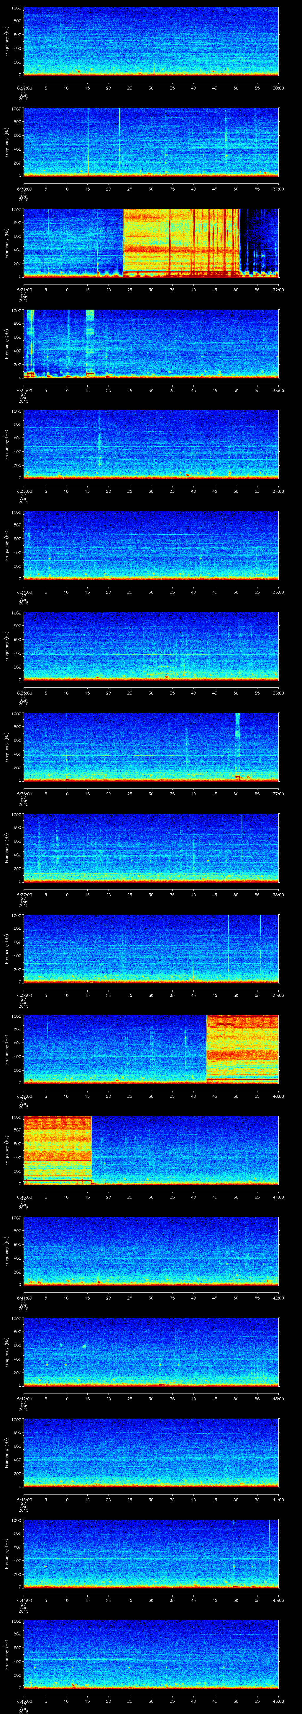Select the spectrogram starting at 6:43:00
Screen dimensions: 302x1714
click(x=151, y=1453)
